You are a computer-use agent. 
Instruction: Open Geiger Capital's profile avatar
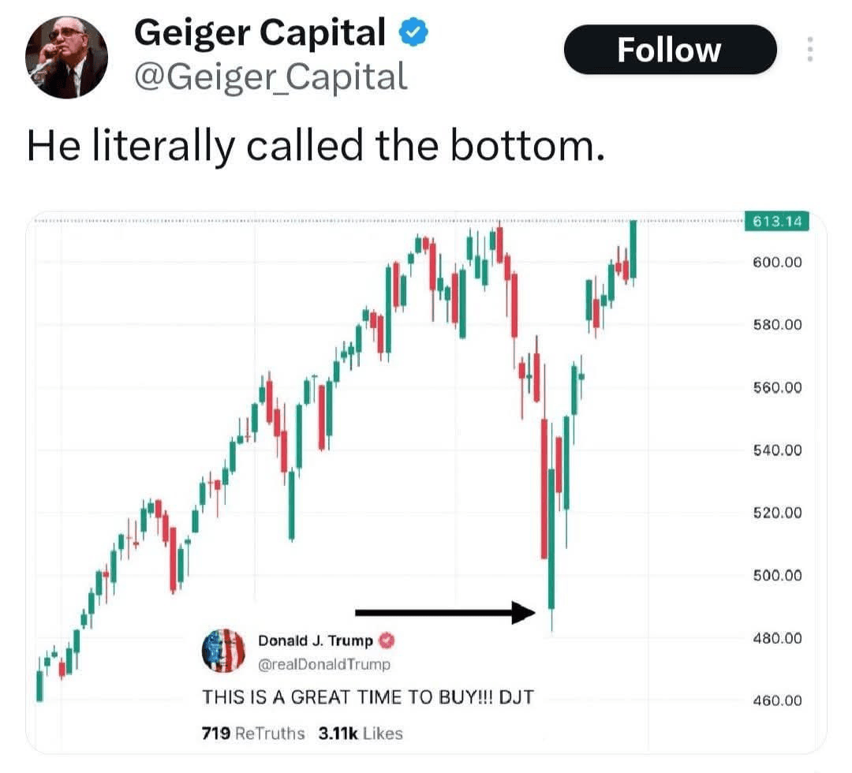click(x=66, y=57)
